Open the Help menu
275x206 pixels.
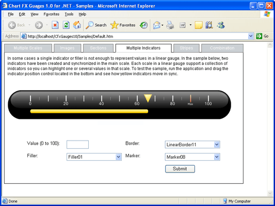tap(82, 14)
